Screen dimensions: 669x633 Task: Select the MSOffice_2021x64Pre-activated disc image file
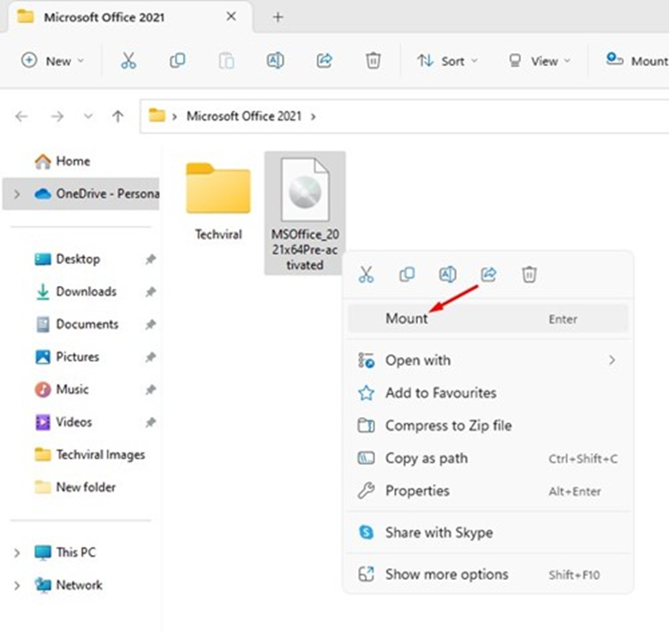coord(305,213)
